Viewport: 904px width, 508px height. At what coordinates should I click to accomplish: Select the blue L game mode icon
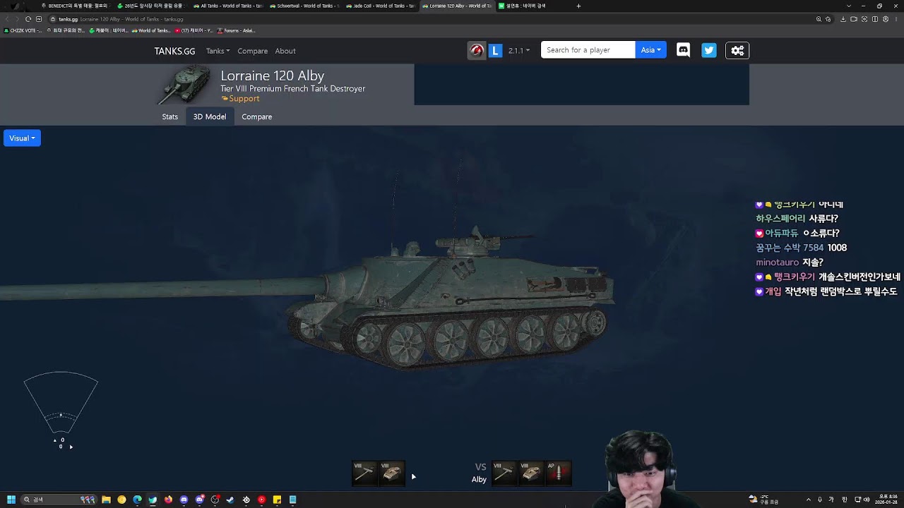point(495,50)
